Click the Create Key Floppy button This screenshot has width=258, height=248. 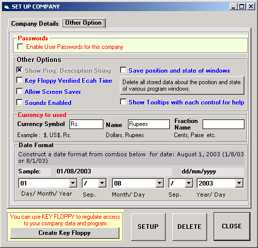(64, 233)
